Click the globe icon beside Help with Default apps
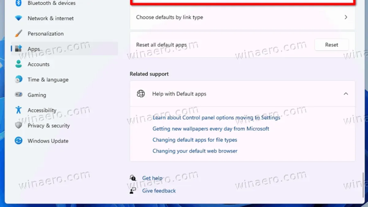The image size is (368, 207). click(141, 94)
